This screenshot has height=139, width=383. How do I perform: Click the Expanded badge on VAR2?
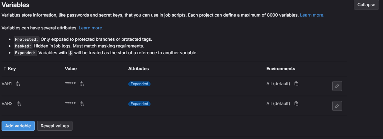pos(139,104)
